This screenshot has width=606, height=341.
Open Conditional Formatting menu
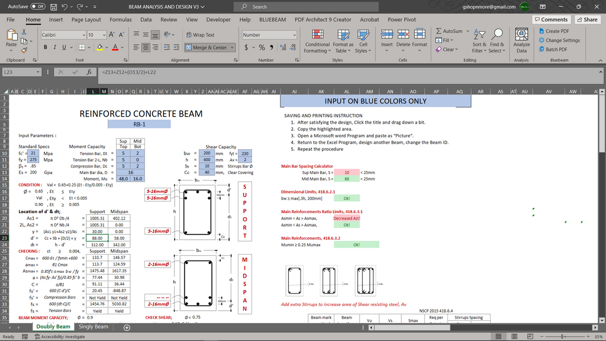coord(318,41)
